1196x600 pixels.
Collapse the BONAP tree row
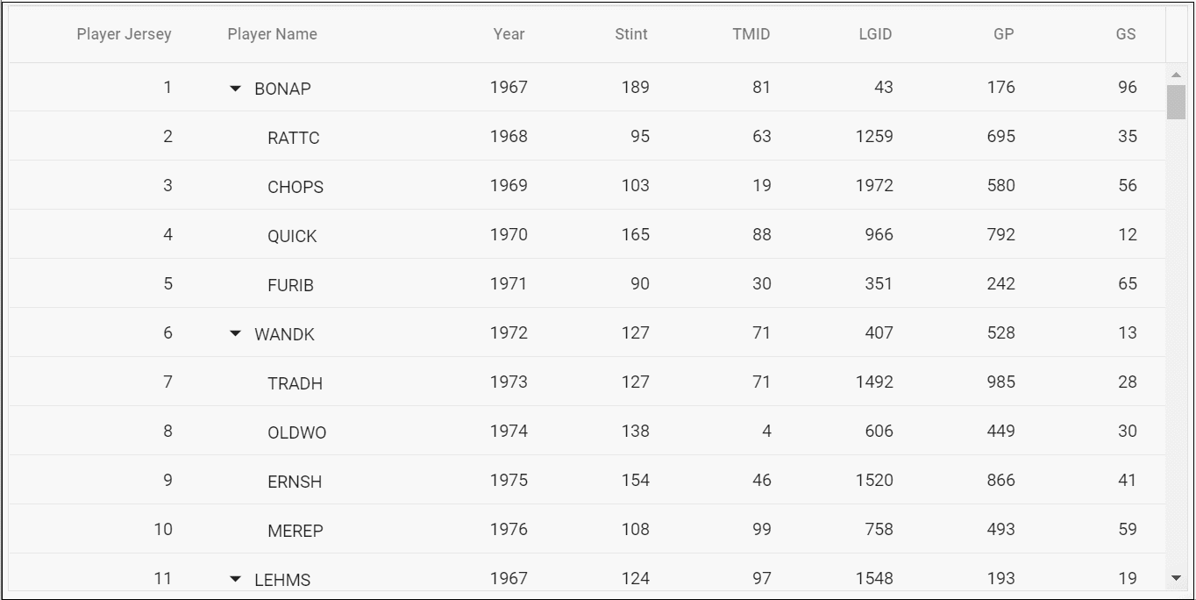tap(235, 88)
